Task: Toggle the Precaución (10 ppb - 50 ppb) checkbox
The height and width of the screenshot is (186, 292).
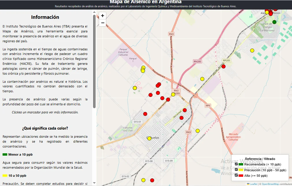Action: coord(236,170)
